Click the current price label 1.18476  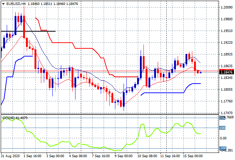pyautogui.click(x=226, y=73)
